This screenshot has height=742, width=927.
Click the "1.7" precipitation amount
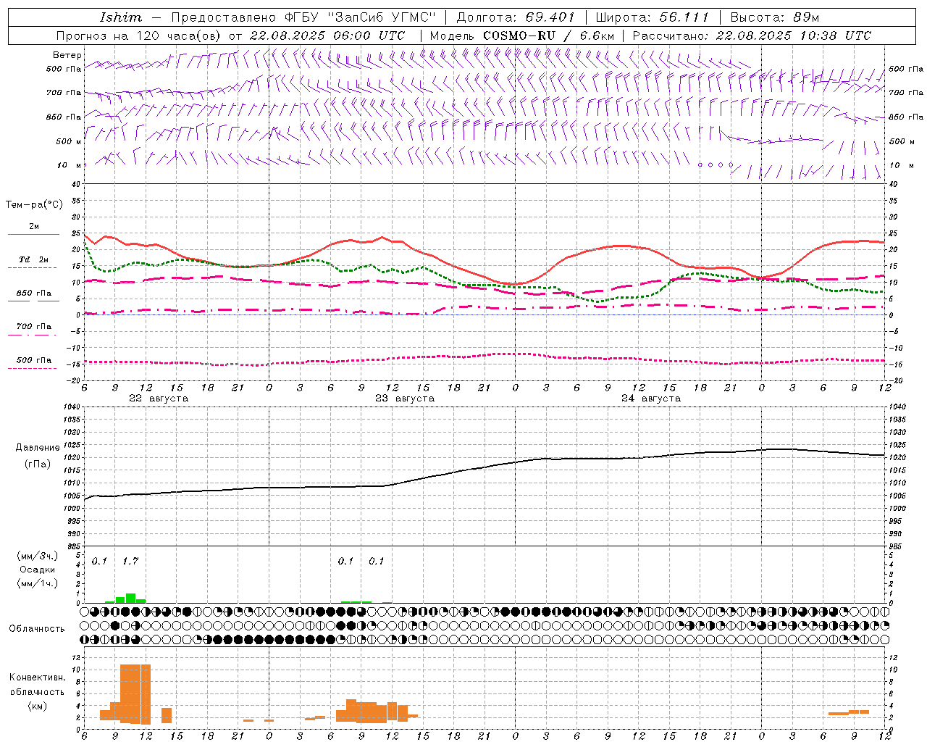130,562
